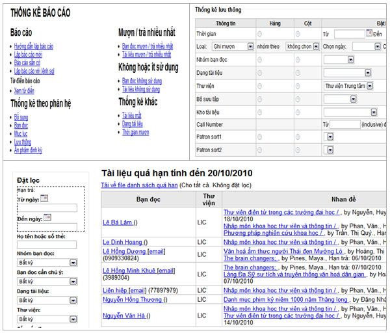Download via Tải về file danh sách quá hạn
This screenshot has height=335, width=390.
pos(138,185)
